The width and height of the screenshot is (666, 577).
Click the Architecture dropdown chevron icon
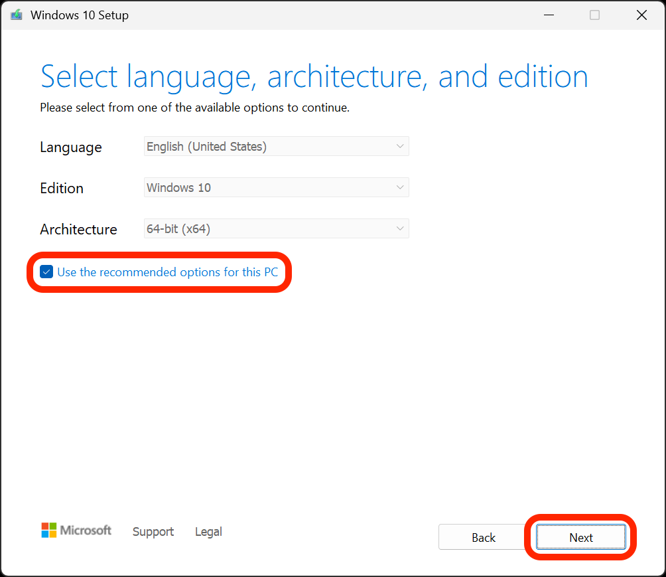tap(401, 228)
